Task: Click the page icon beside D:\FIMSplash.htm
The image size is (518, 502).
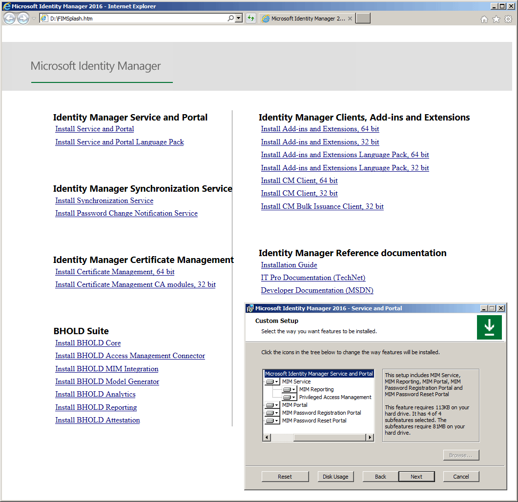Action: tap(44, 19)
